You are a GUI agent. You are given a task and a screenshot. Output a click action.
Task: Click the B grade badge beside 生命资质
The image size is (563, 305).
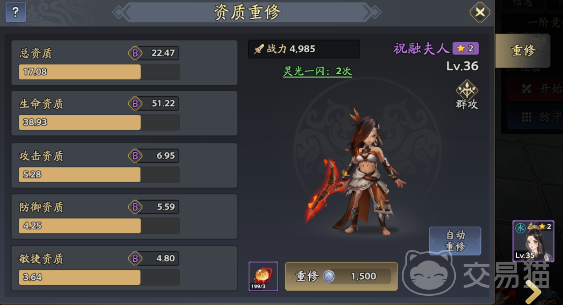(135, 104)
